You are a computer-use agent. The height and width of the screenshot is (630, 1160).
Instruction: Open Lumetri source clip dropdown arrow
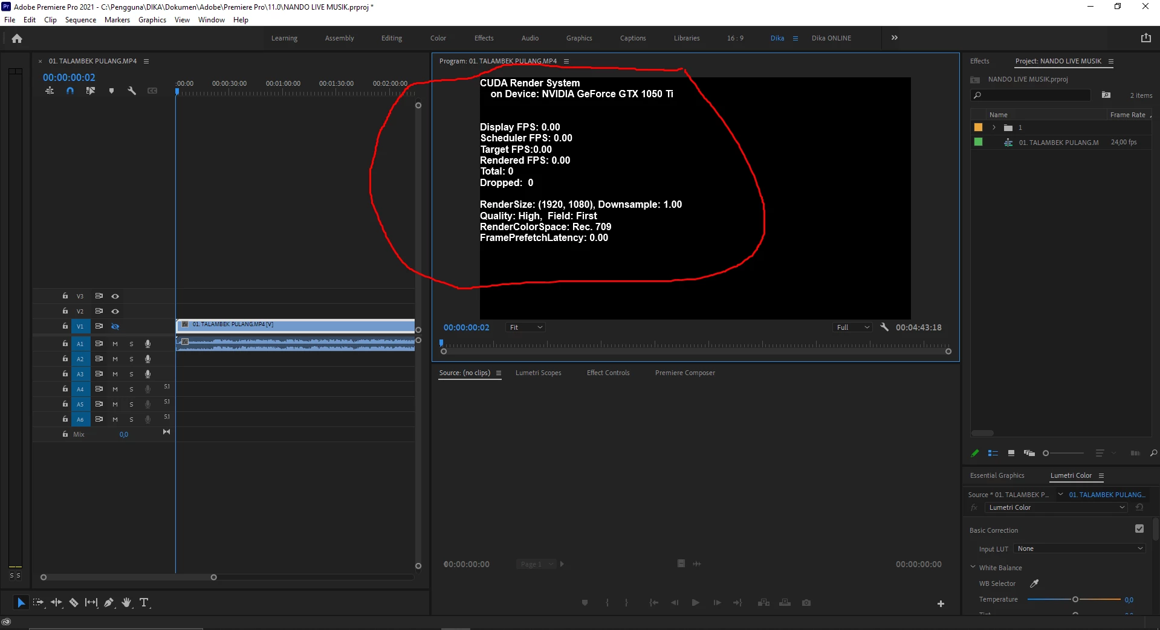coord(1060,494)
